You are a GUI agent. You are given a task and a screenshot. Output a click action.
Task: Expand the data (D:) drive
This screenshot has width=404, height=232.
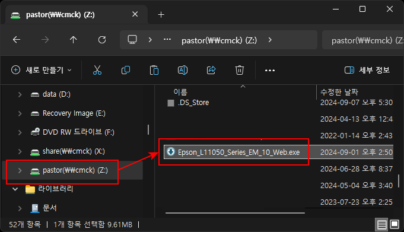pos(20,94)
